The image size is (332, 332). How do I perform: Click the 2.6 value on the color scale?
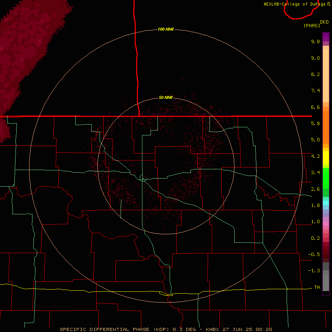315,189
